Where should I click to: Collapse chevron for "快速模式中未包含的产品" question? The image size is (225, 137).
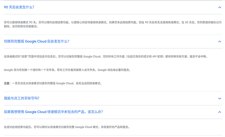219,112
